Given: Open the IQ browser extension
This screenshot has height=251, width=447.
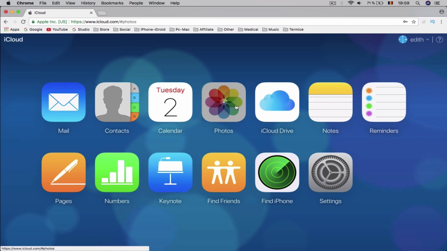Looking at the screenshot, I should click(x=432, y=22).
